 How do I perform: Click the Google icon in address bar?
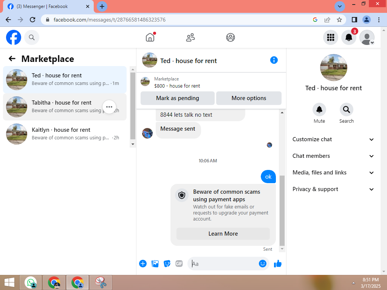315,20
